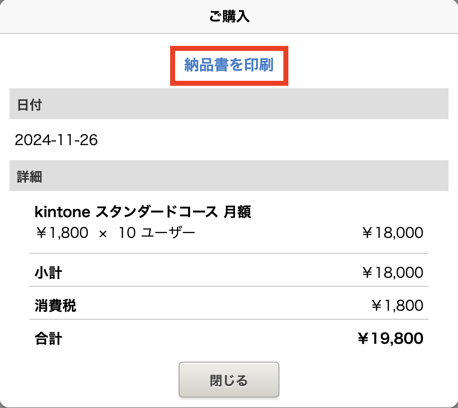Select the 詳細 section header
The image size is (458, 408).
click(x=29, y=176)
